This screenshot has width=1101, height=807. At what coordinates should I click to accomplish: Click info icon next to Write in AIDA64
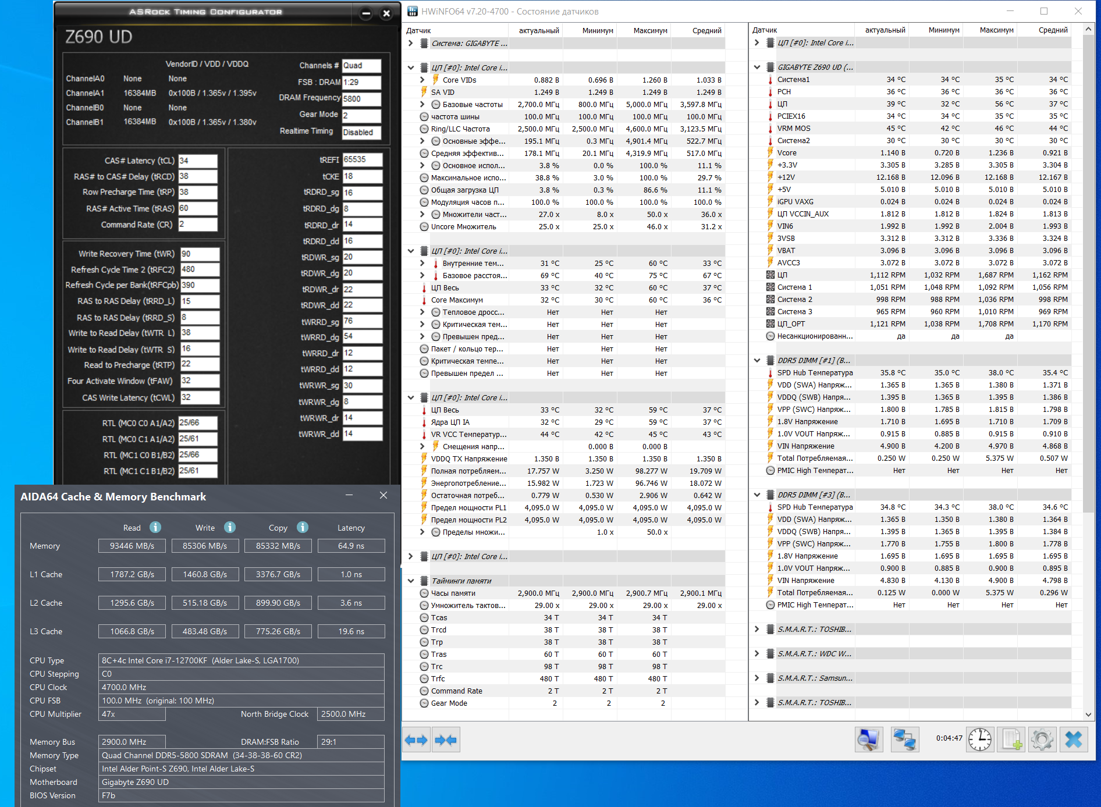230,527
